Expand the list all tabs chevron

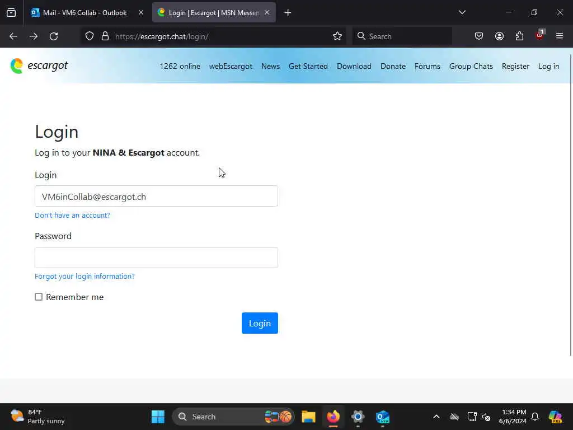(x=462, y=12)
